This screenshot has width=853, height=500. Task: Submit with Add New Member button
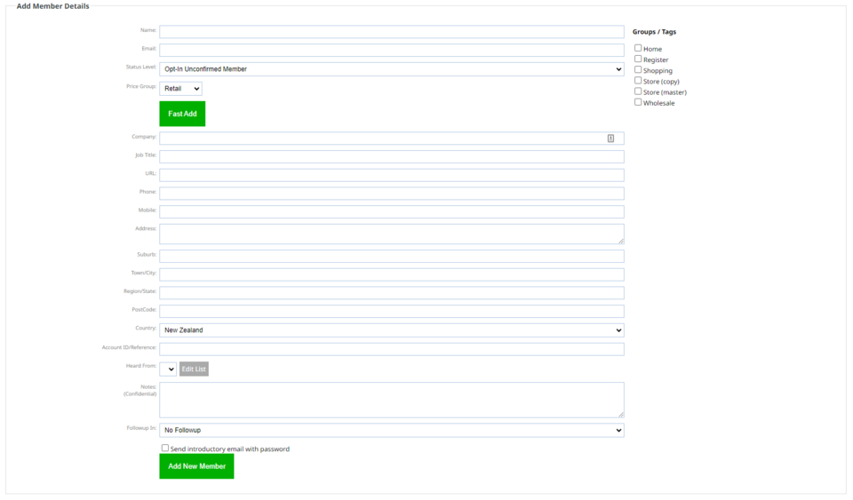click(196, 466)
